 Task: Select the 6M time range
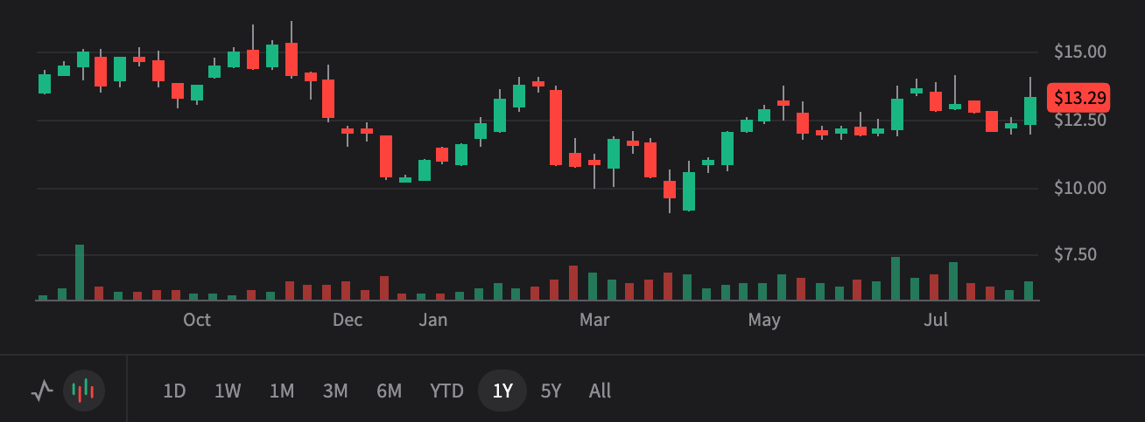click(389, 391)
